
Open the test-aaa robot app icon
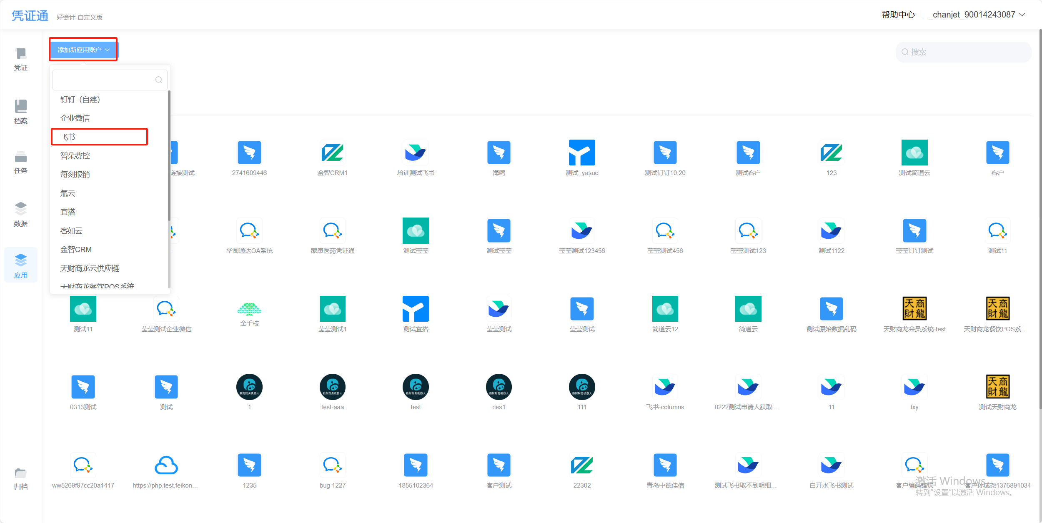(x=332, y=387)
